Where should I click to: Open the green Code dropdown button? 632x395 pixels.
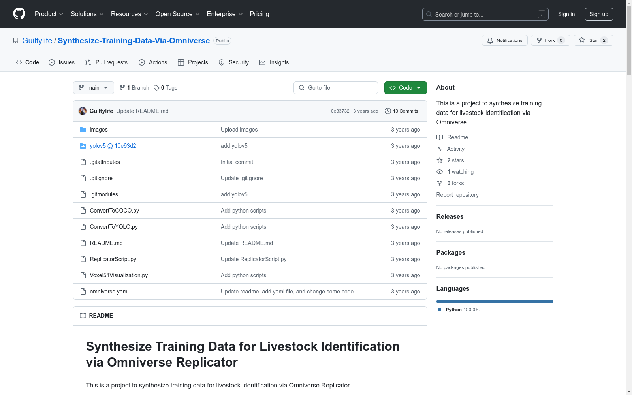[x=405, y=88]
